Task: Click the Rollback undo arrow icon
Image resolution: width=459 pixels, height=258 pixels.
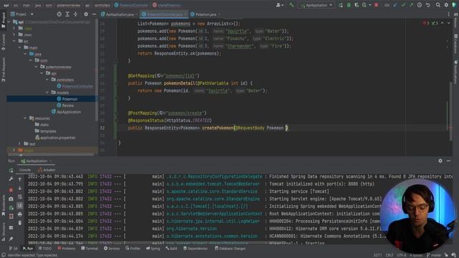Action: tap(427, 5)
